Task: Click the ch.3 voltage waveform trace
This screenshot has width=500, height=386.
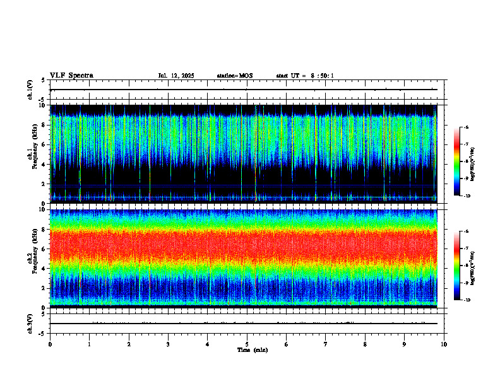Action: (x=244, y=324)
